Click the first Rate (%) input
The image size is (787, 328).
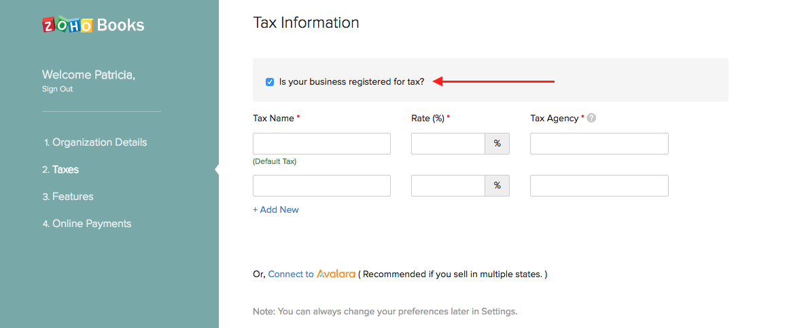click(448, 144)
